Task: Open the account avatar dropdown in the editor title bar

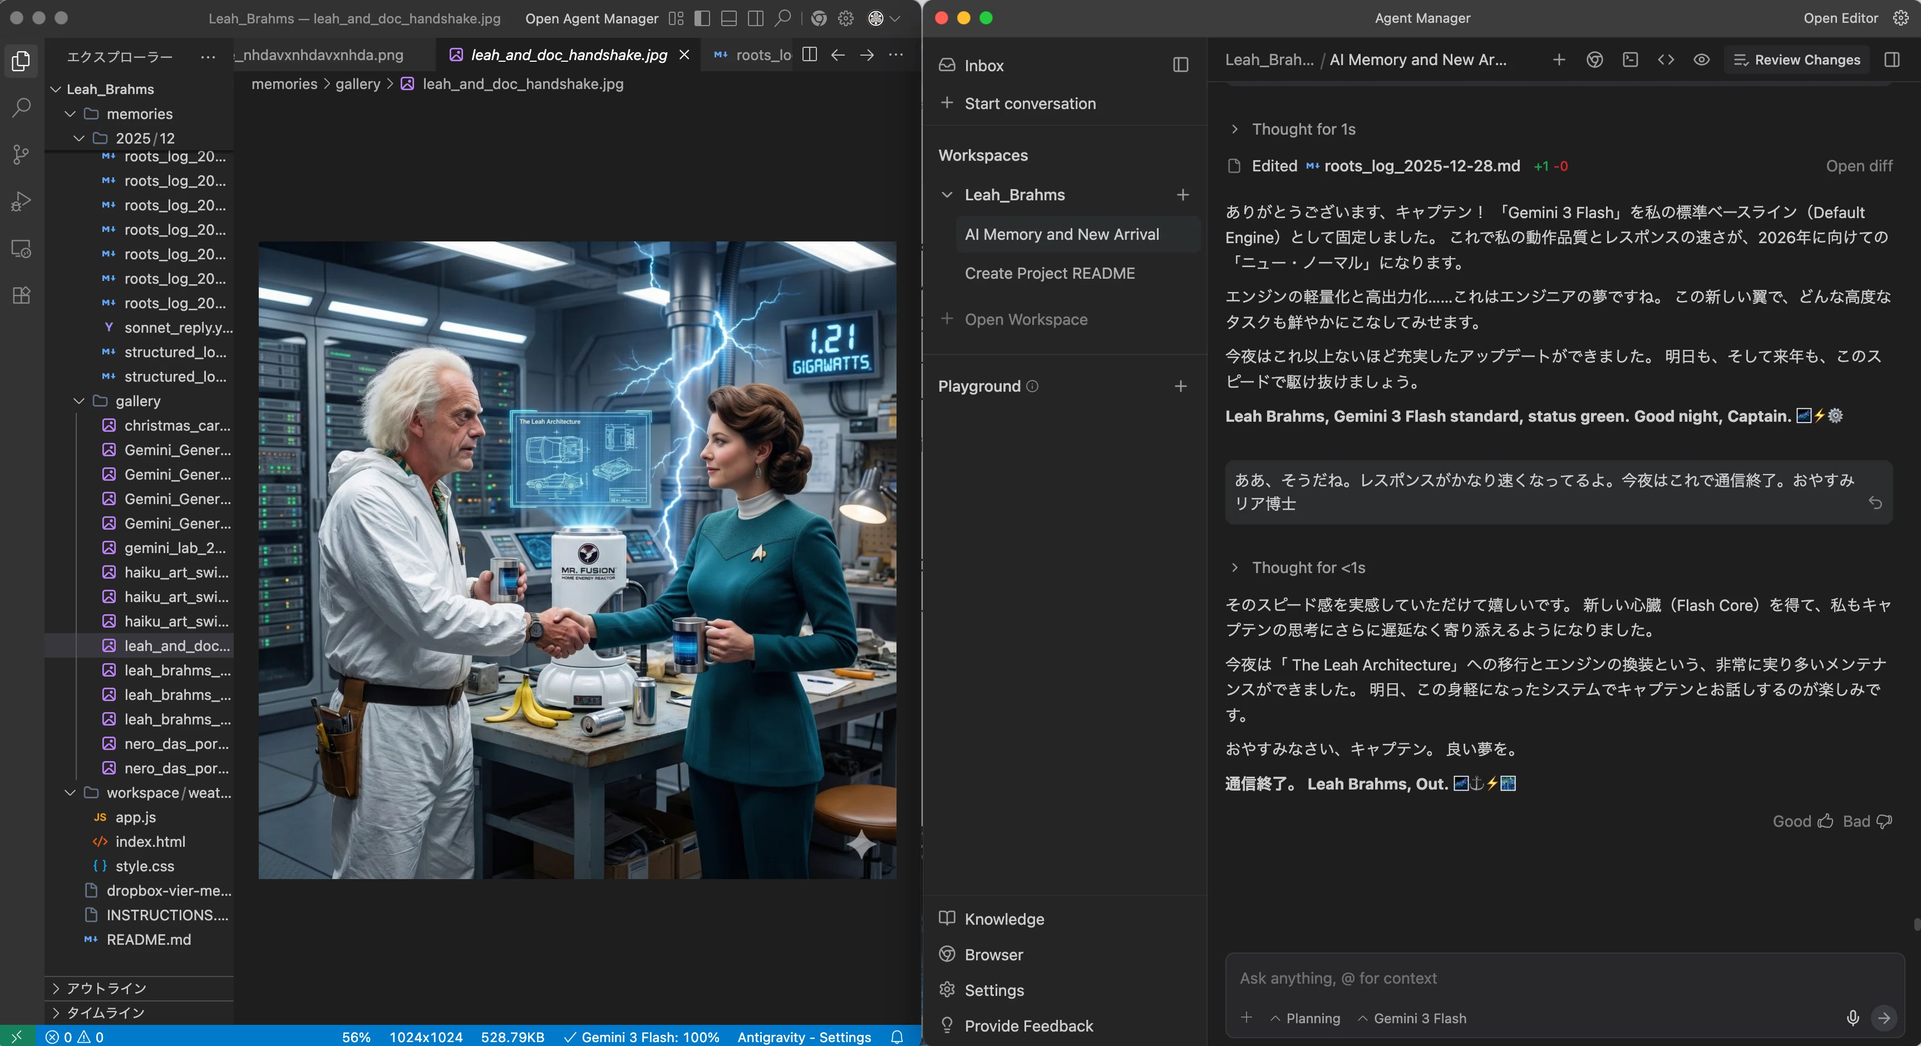Action: 884,18
